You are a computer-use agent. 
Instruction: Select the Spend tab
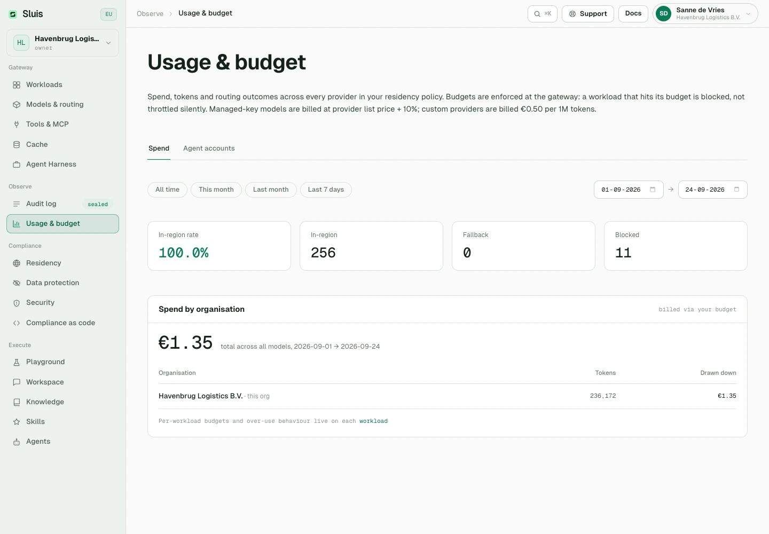tap(159, 148)
